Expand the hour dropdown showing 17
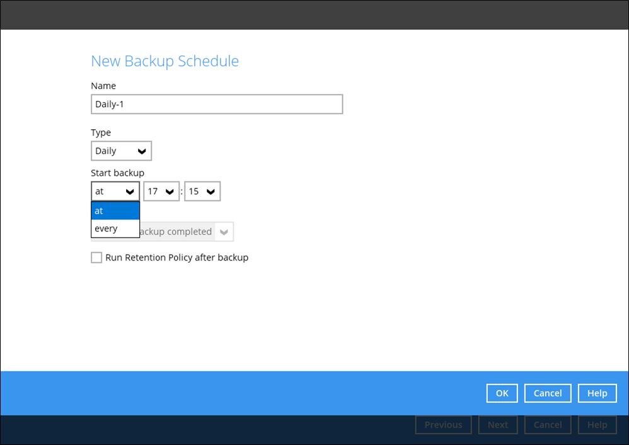Screen dimensions: 629x445 [x=161, y=192]
